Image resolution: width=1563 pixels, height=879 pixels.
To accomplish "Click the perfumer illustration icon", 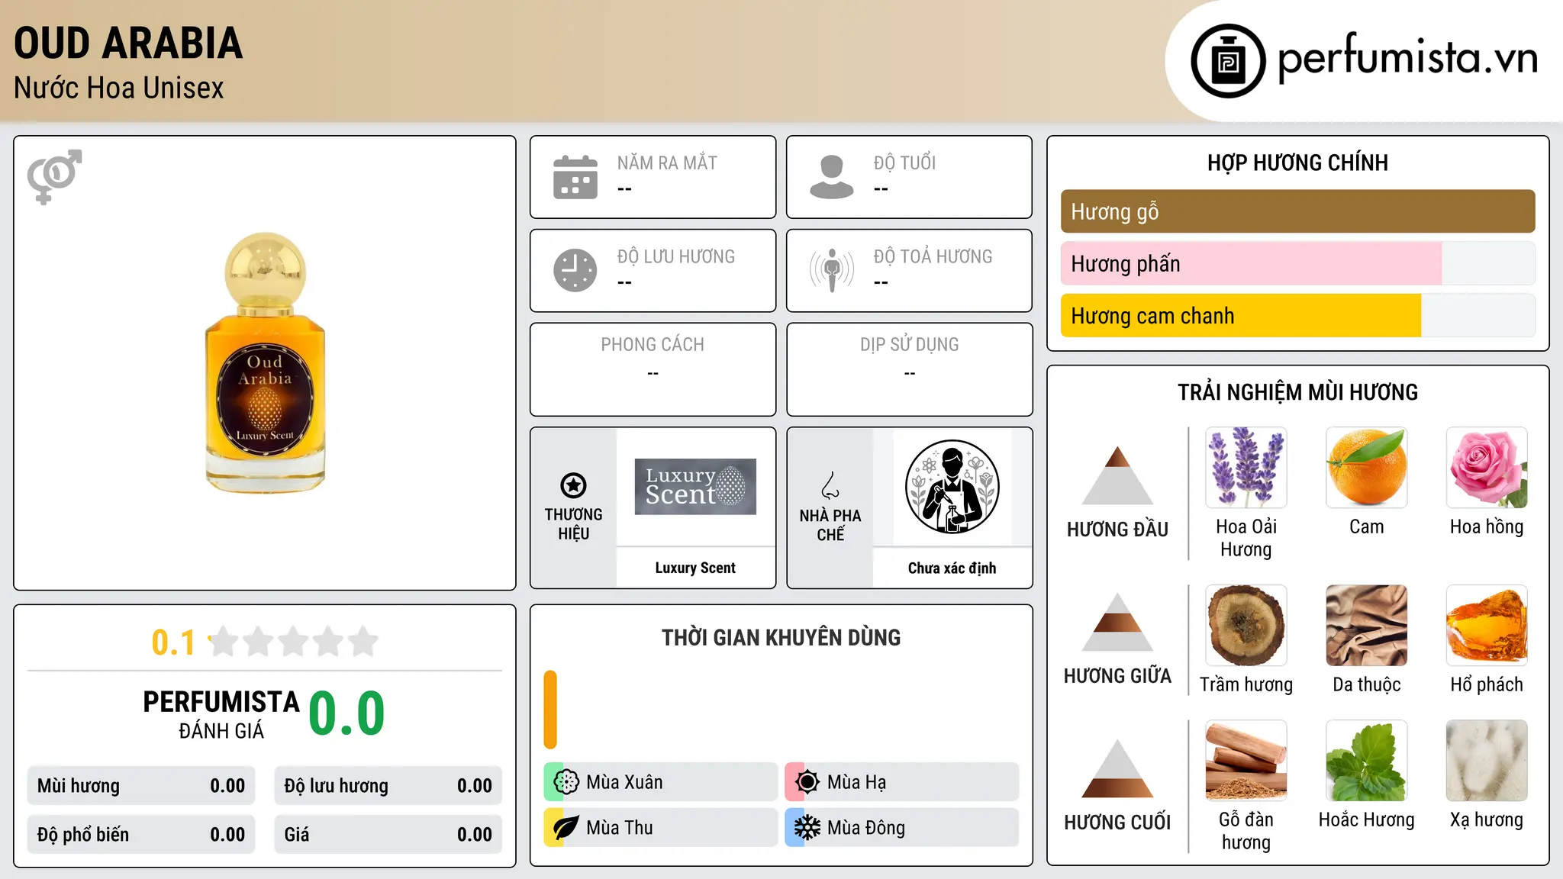I will tap(952, 487).
